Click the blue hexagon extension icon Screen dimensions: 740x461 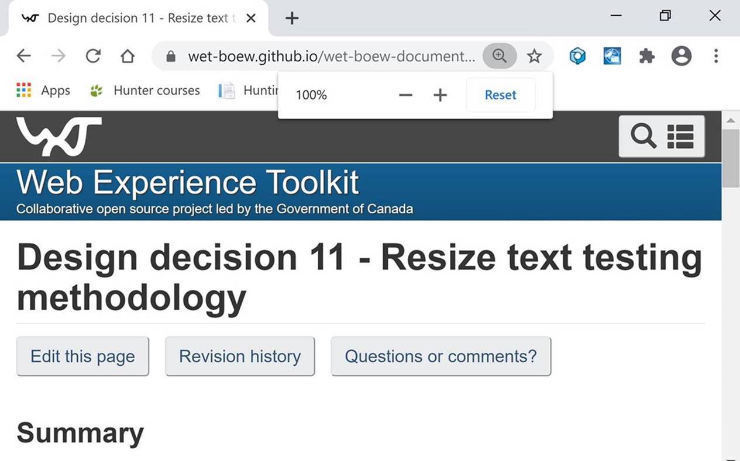point(577,56)
